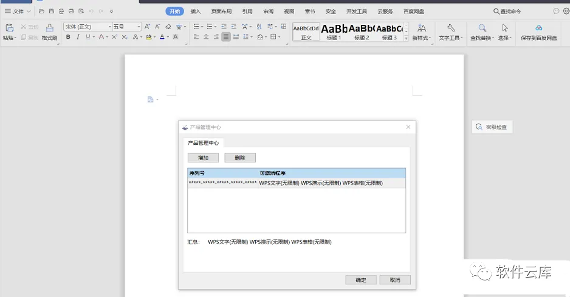Image resolution: width=570 pixels, height=297 pixels.
Task: Click the Undo arrow icon
Action: pyautogui.click(x=91, y=12)
